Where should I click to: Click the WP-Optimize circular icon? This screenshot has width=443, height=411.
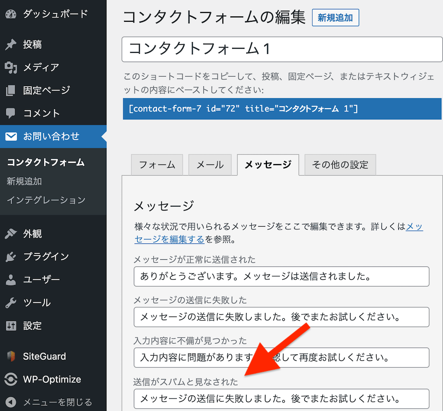click(x=11, y=380)
